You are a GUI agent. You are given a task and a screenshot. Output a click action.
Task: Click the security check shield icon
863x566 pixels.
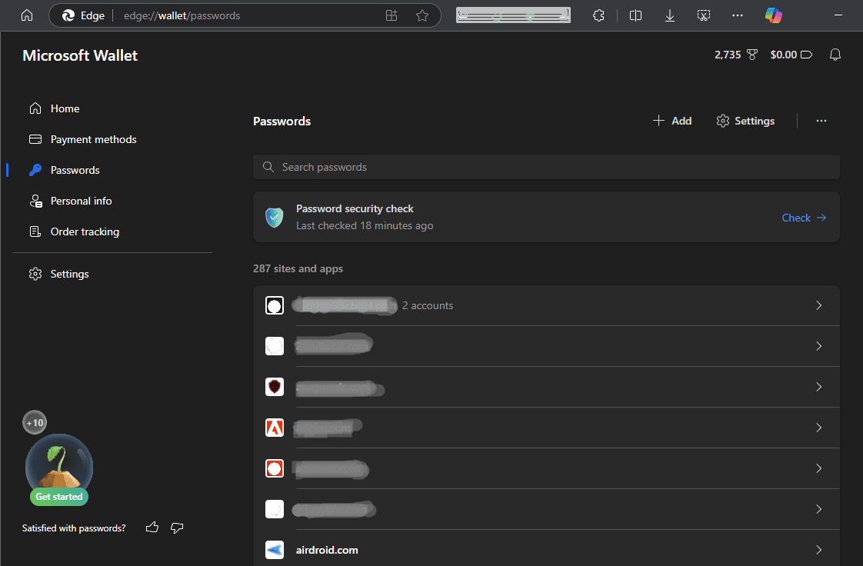pyautogui.click(x=274, y=218)
